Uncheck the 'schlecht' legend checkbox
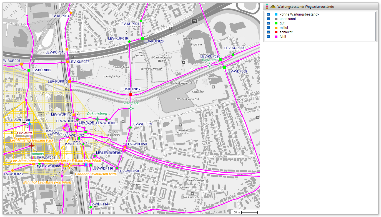The width and height of the screenshot is (381, 217). 268,32
